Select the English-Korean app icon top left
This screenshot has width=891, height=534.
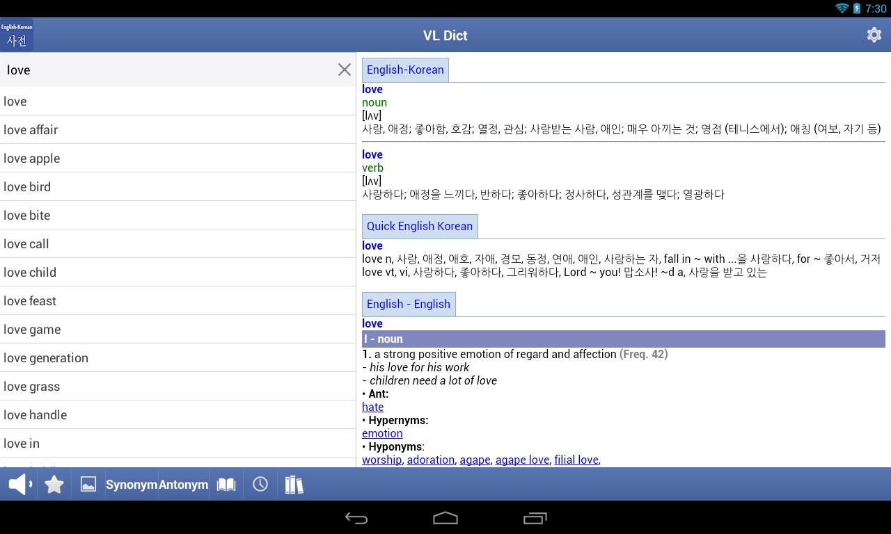tap(17, 35)
